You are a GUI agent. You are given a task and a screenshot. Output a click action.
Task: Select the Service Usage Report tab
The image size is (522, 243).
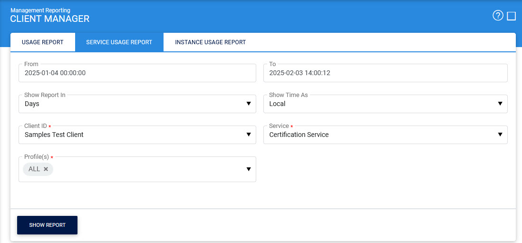(x=119, y=42)
